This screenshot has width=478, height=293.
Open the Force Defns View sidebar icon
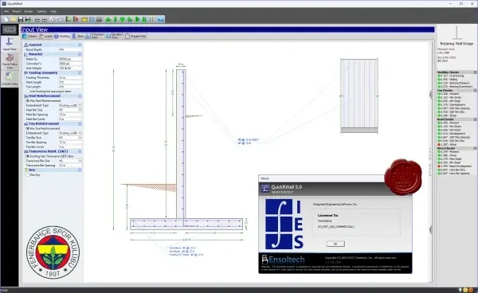click(x=10, y=61)
